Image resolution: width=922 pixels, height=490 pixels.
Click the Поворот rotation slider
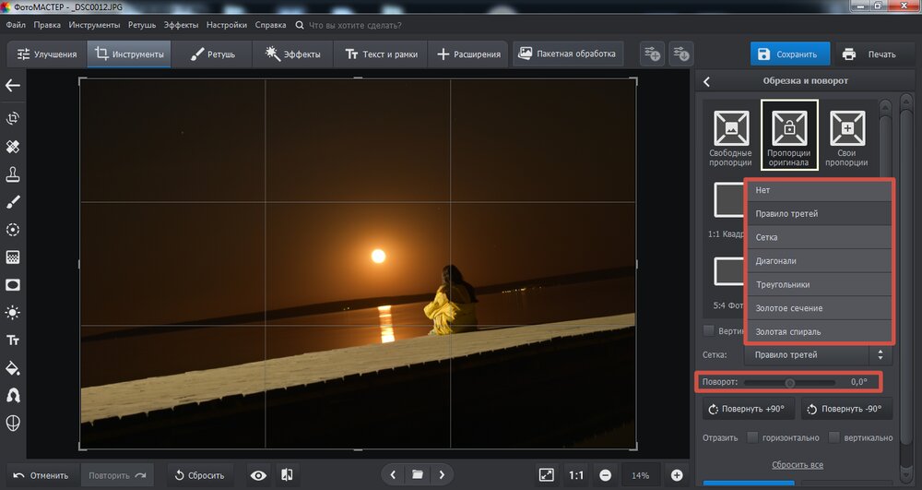[x=789, y=382]
